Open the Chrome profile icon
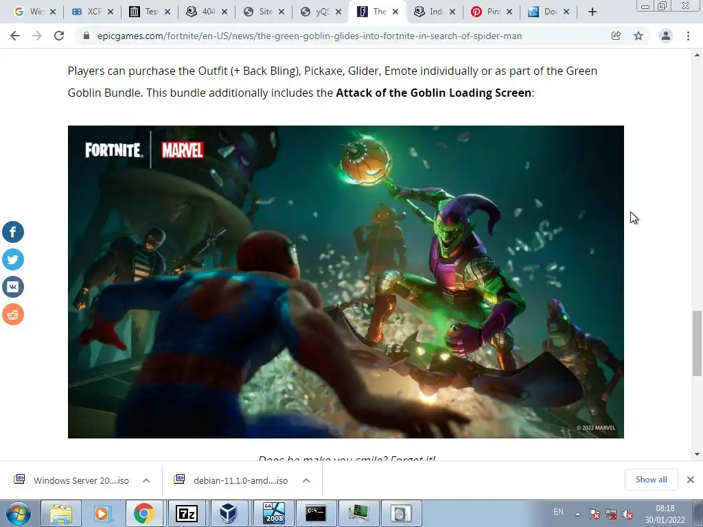This screenshot has height=527, width=703. point(666,36)
